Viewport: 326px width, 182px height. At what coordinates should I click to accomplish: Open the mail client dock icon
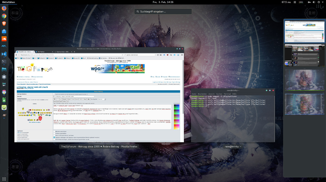click(4, 31)
